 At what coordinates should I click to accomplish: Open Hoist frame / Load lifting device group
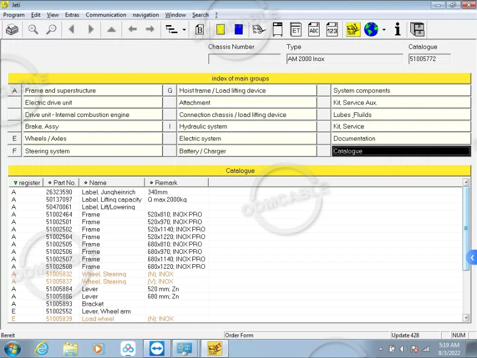point(246,91)
